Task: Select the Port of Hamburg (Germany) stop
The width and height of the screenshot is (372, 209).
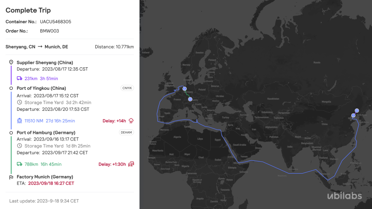Action: point(46,132)
